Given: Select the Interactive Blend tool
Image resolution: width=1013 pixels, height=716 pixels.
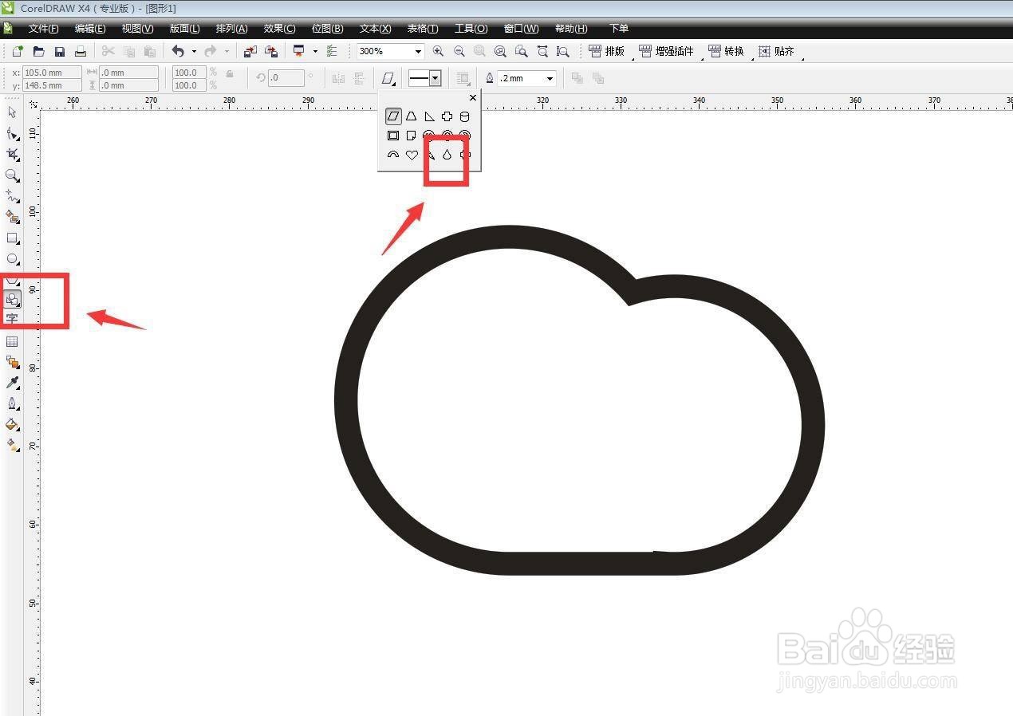Looking at the screenshot, I should pyautogui.click(x=12, y=362).
